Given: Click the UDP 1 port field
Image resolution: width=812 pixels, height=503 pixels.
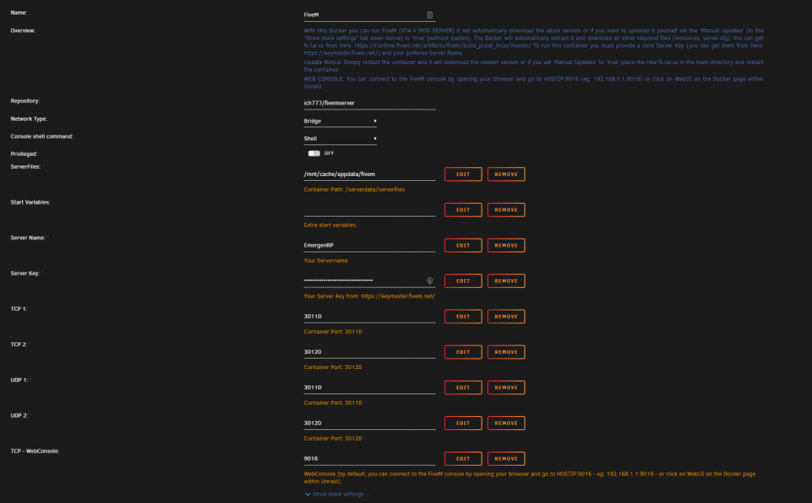Looking at the screenshot, I should click(369, 388).
